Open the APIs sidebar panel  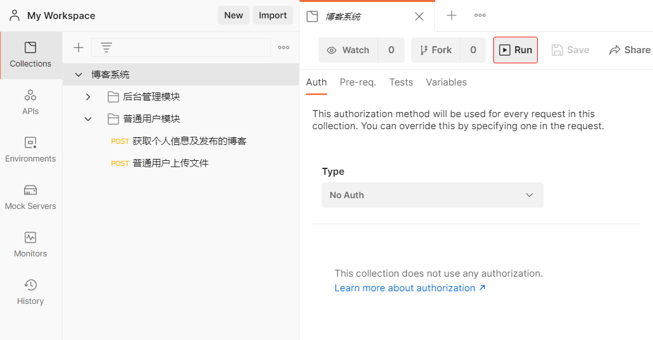[x=30, y=103]
